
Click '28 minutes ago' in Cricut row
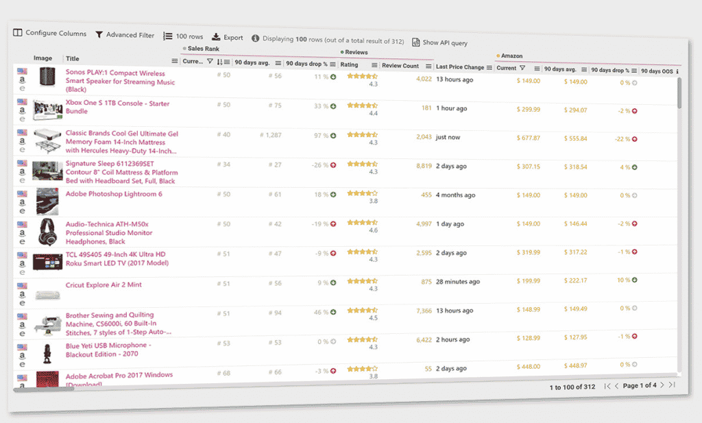click(457, 282)
